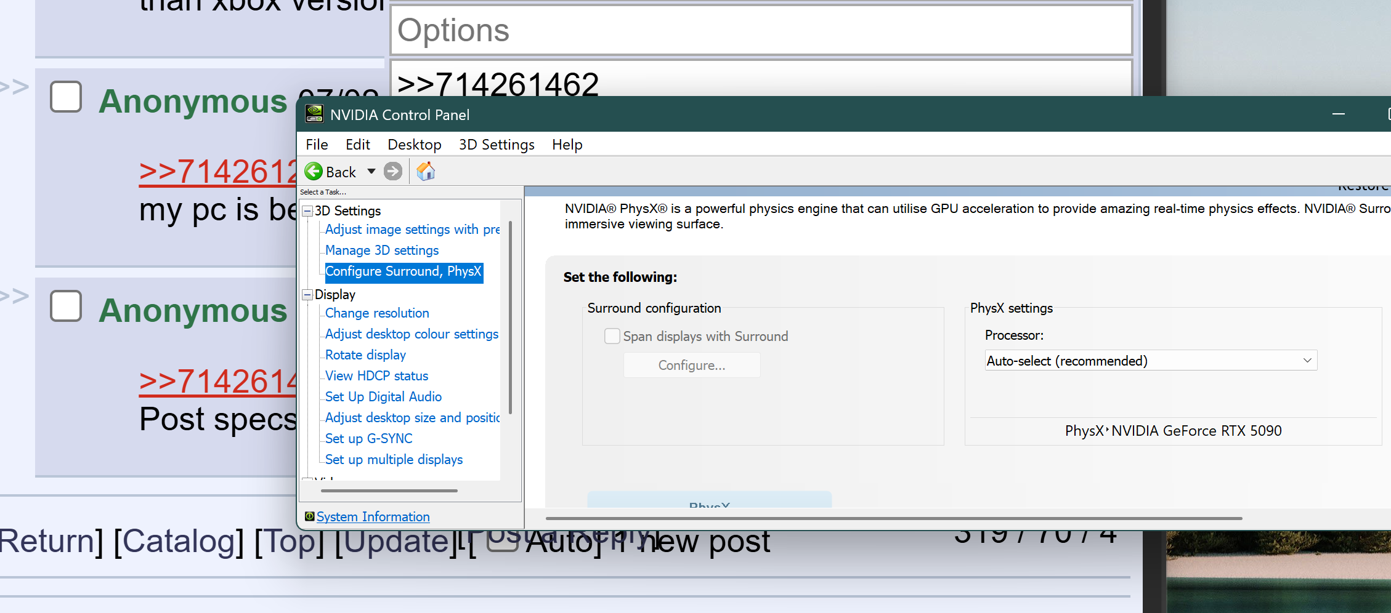Open the PhysX Processor dropdown
Image resolution: width=1391 pixels, height=613 pixels.
click(1151, 361)
